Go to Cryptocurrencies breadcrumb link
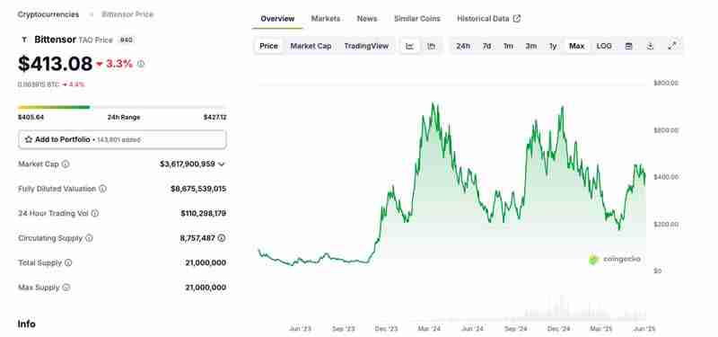This screenshot has height=337, width=718. (x=48, y=14)
